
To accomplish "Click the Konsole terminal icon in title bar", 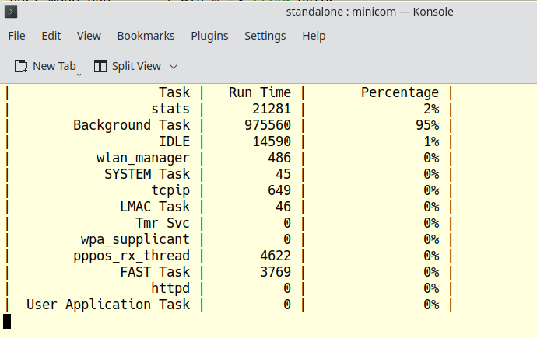I will 11,12.
